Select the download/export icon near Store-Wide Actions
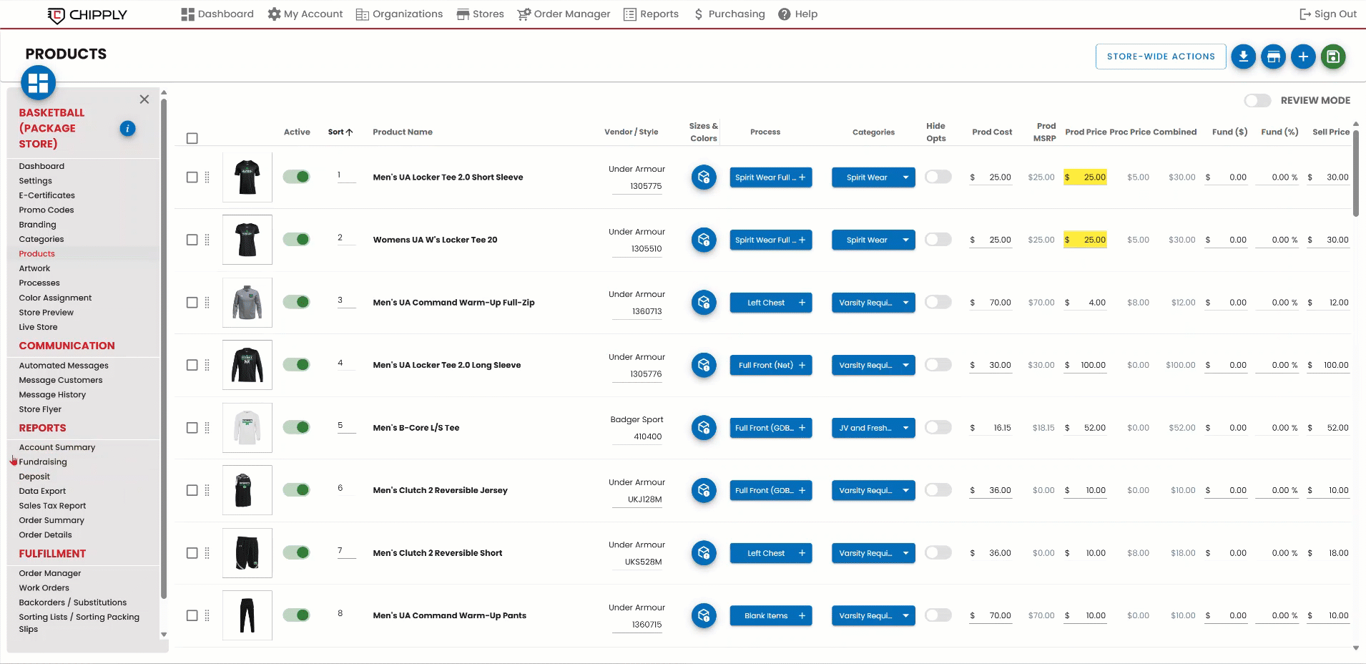Screen dimensions: 1366x664 pos(1243,57)
